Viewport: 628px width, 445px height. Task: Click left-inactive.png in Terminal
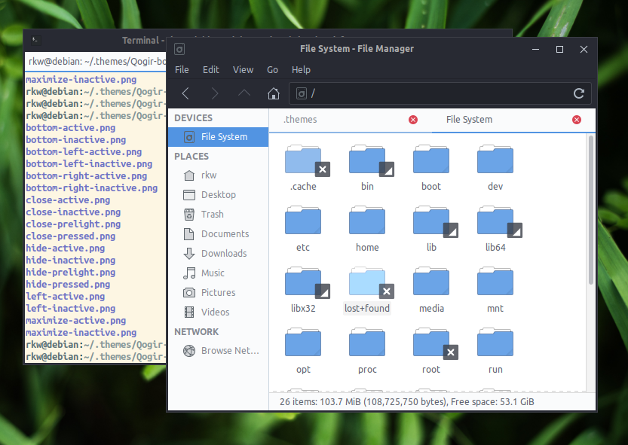(71, 309)
